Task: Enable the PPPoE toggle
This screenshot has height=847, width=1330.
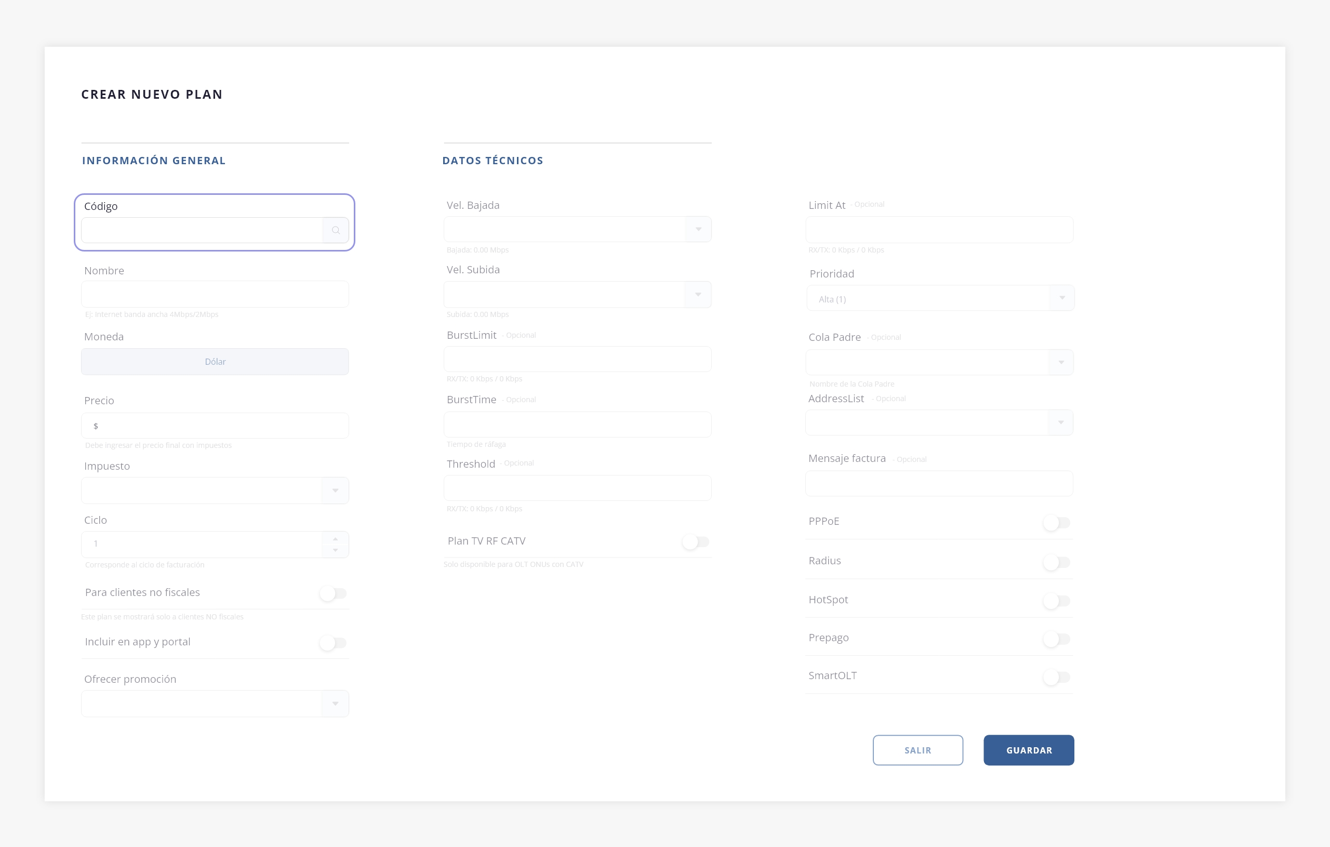Action: tap(1057, 522)
